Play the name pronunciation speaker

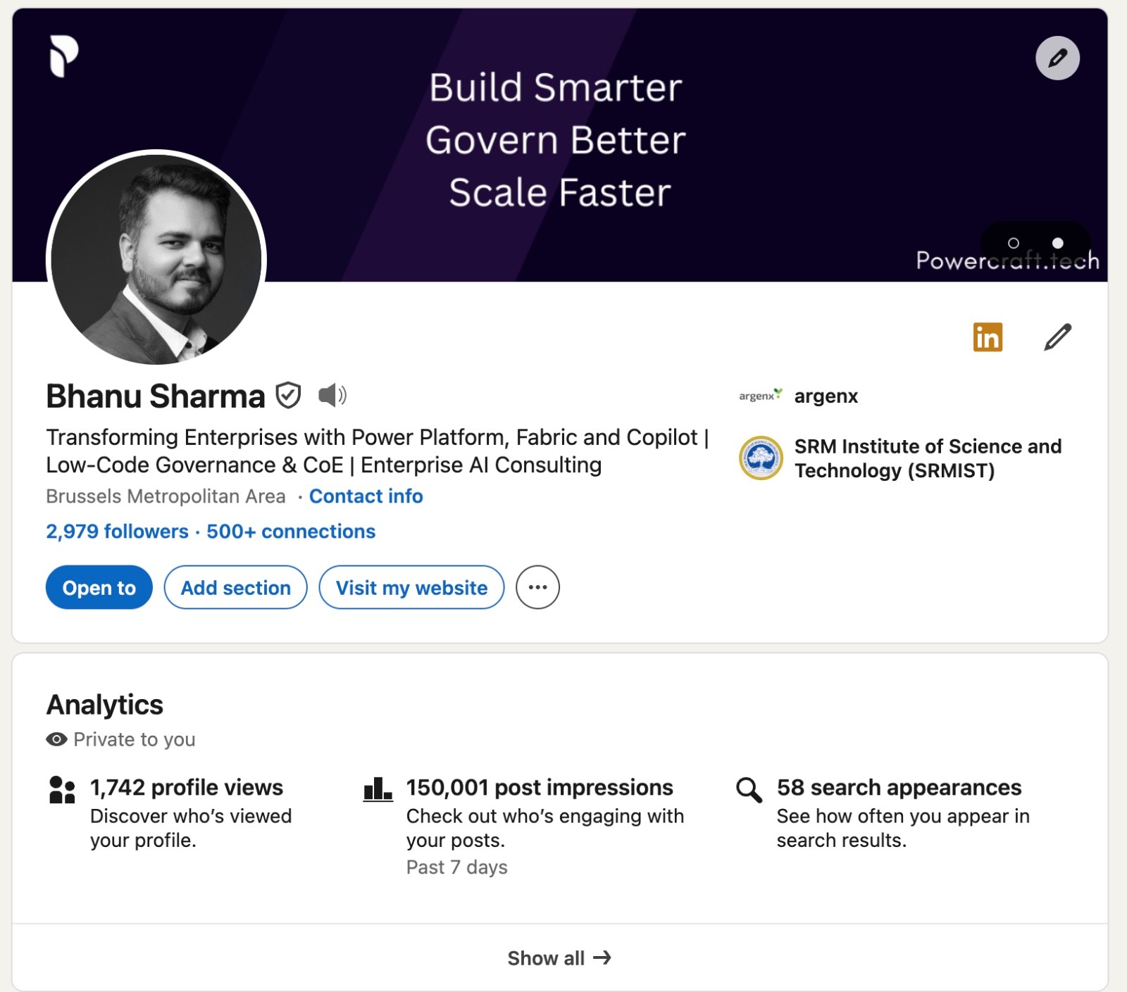[332, 395]
